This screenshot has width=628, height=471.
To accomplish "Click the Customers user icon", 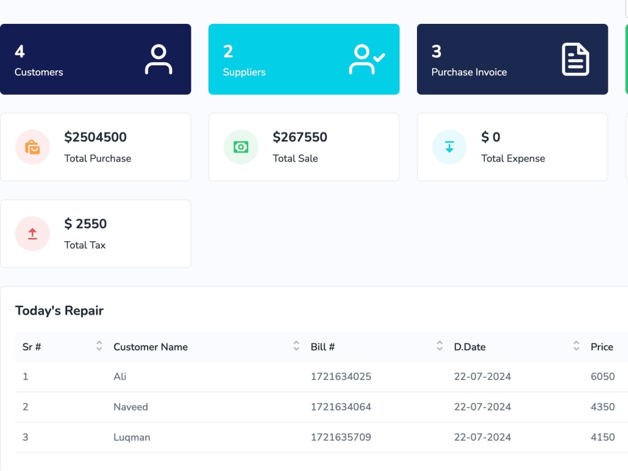I will 159,59.
